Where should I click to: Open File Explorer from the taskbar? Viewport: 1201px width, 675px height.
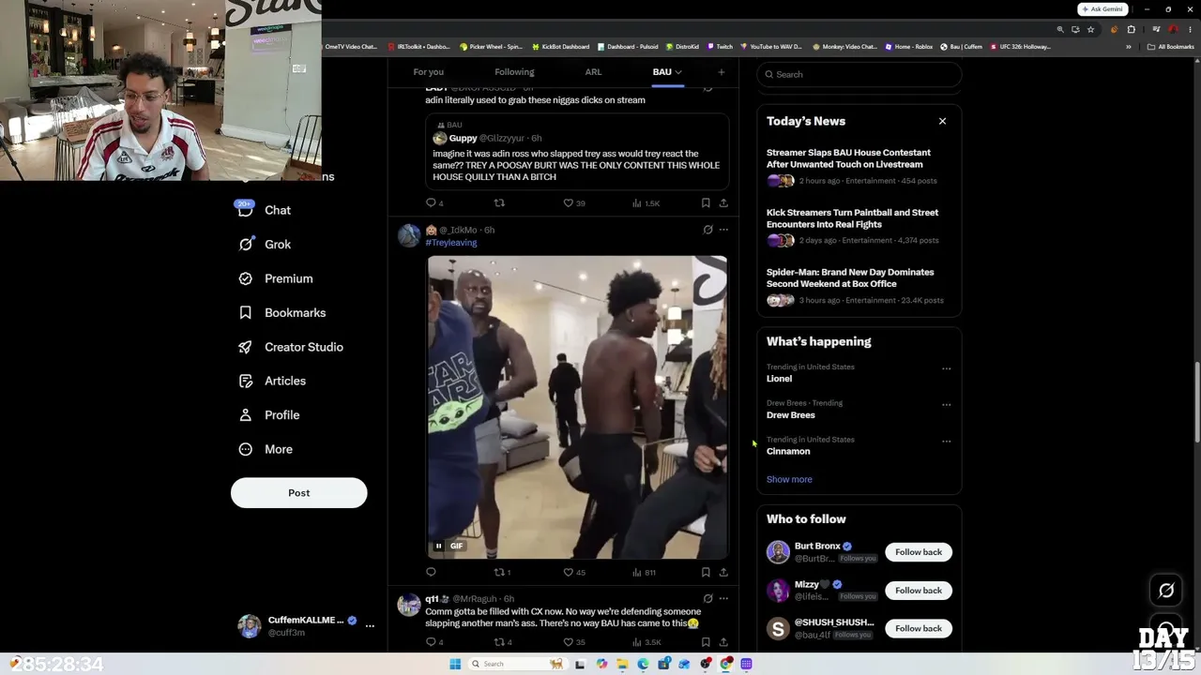(622, 664)
